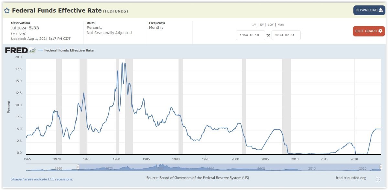Open the fred.stlouisfed.org link
Viewport: 388px width, 190px height.
[351, 178]
